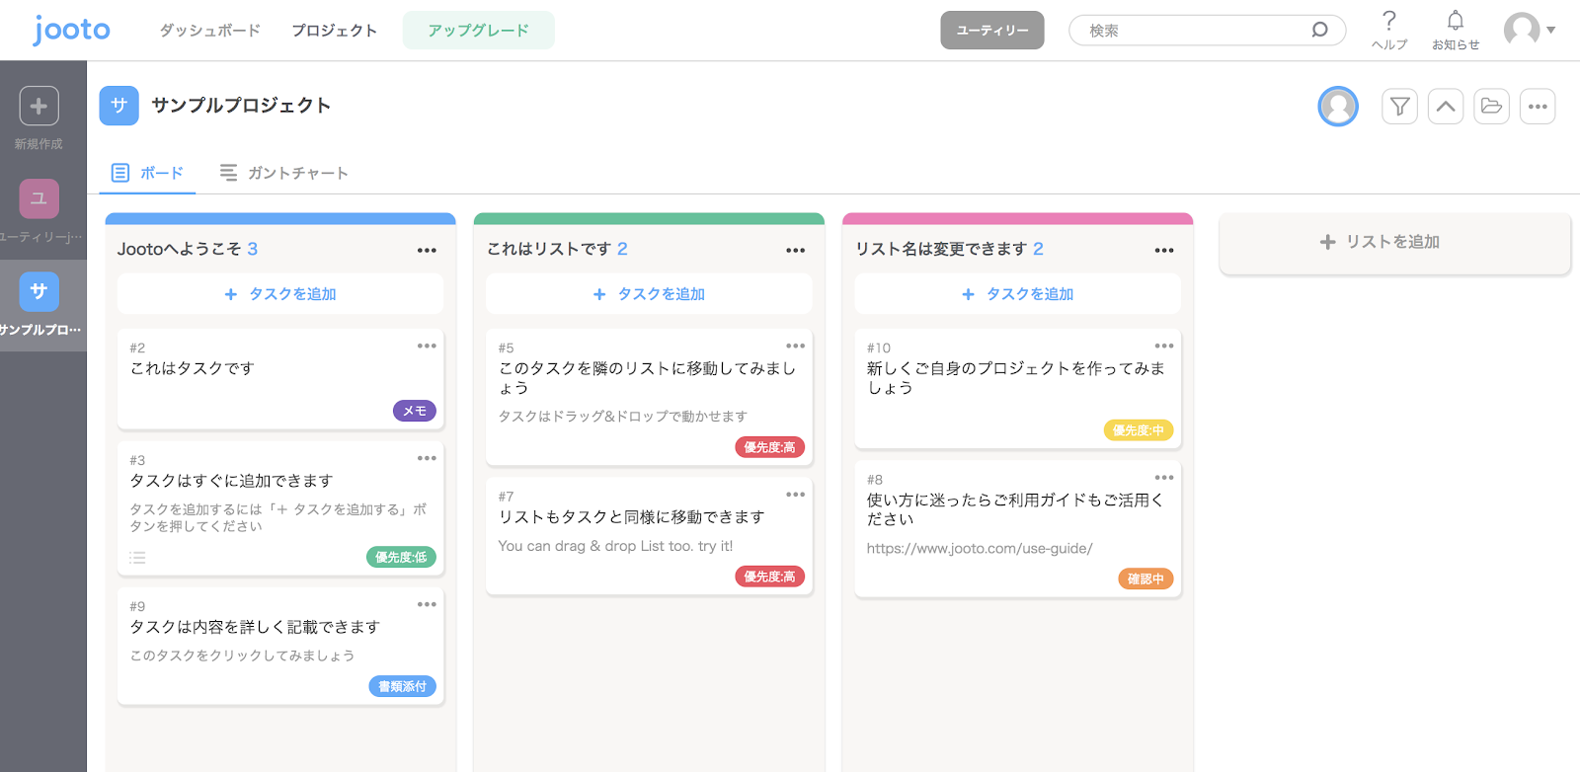Click the 新規作成 plus icon in sidebar

pos(39,106)
